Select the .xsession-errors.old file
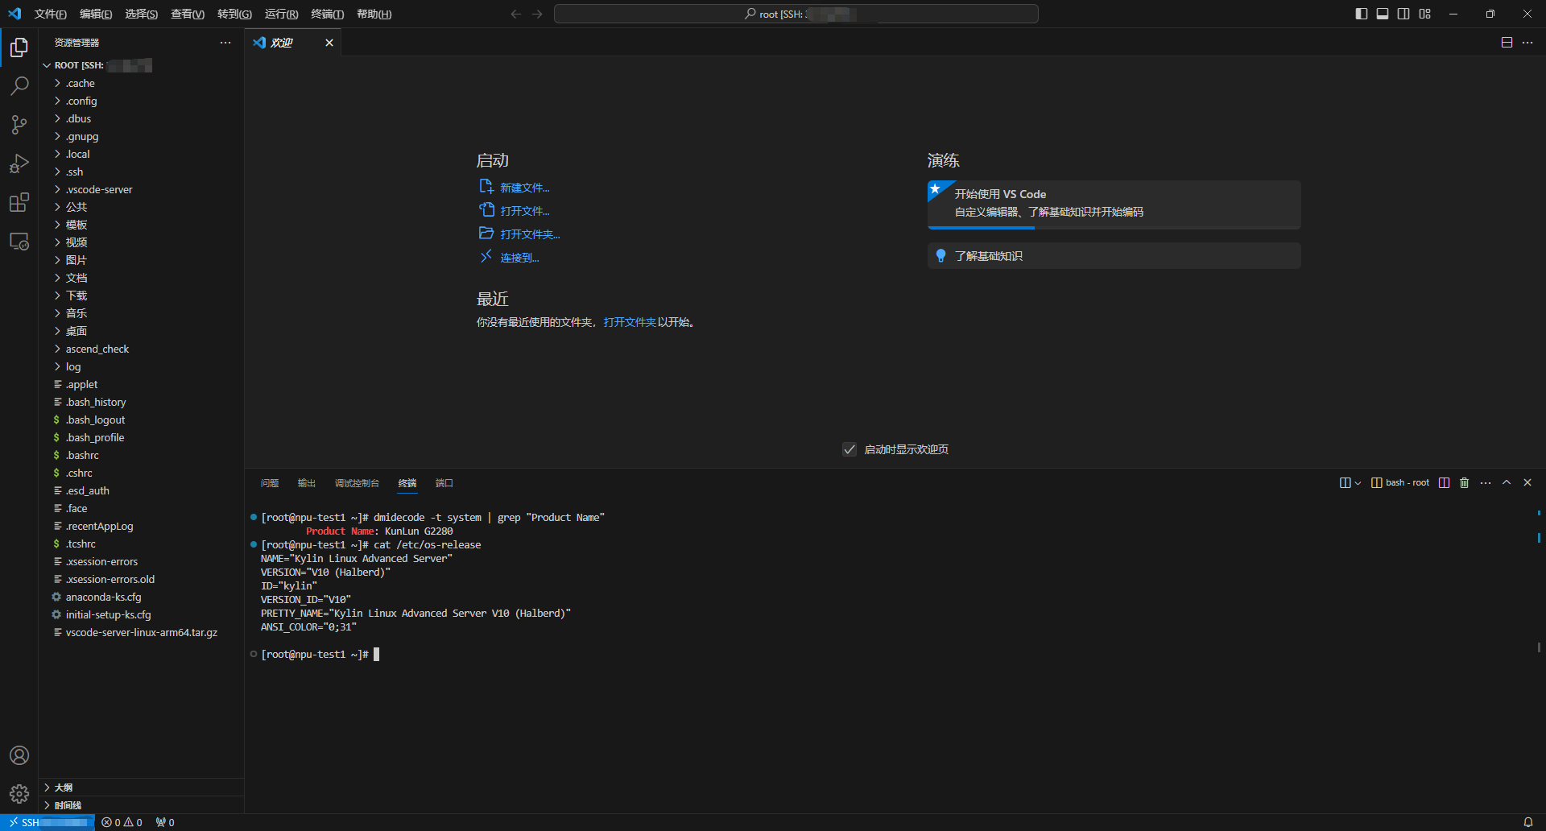1546x831 pixels. (x=142, y=579)
